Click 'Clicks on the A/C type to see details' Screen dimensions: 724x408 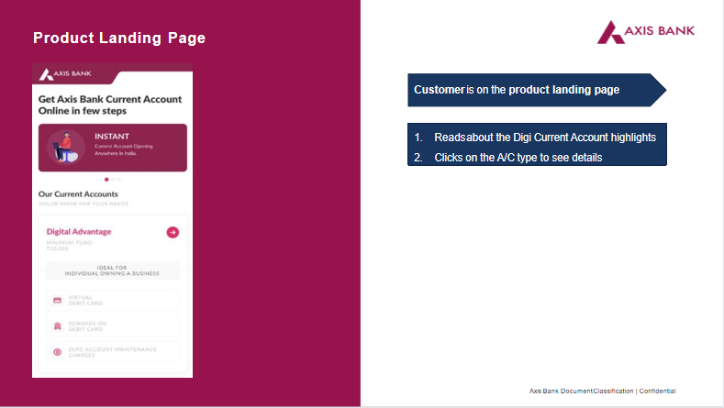point(518,158)
